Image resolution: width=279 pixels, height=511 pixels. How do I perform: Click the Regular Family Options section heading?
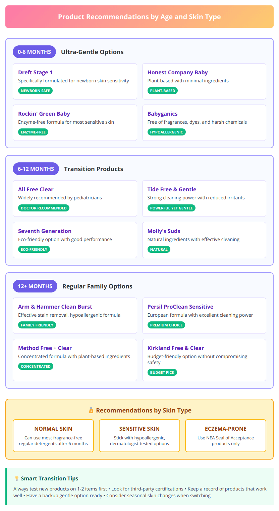[x=97, y=286]
